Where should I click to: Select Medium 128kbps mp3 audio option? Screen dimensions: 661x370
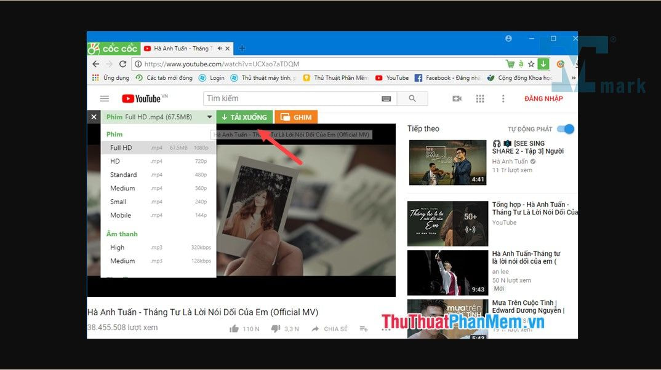(159, 261)
